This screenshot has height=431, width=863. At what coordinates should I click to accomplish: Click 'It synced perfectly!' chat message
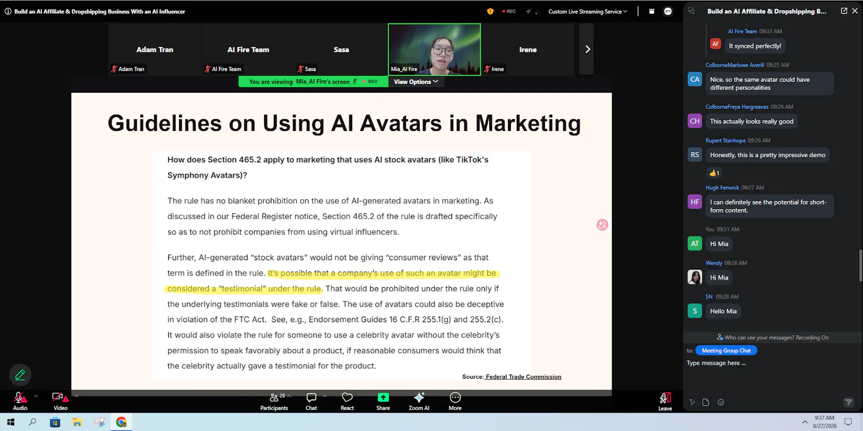point(755,46)
